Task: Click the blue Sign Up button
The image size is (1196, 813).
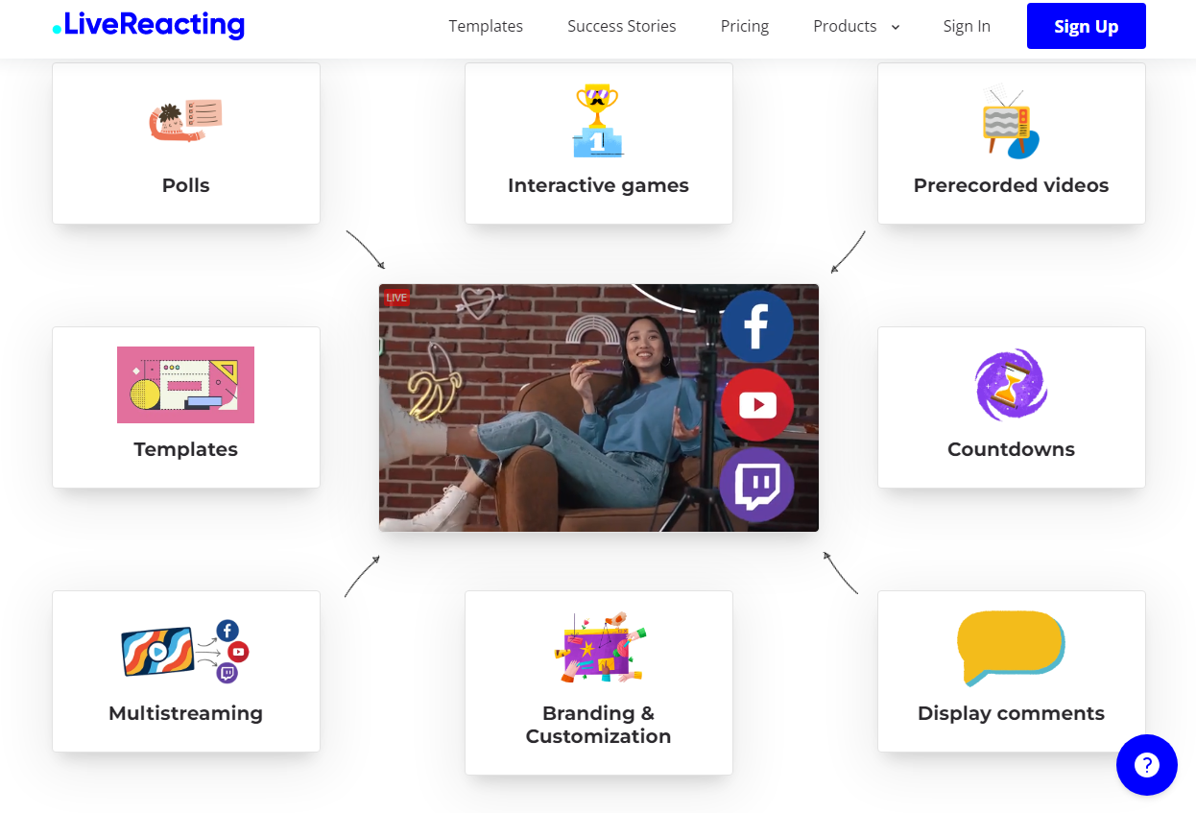Action: point(1087,26)
